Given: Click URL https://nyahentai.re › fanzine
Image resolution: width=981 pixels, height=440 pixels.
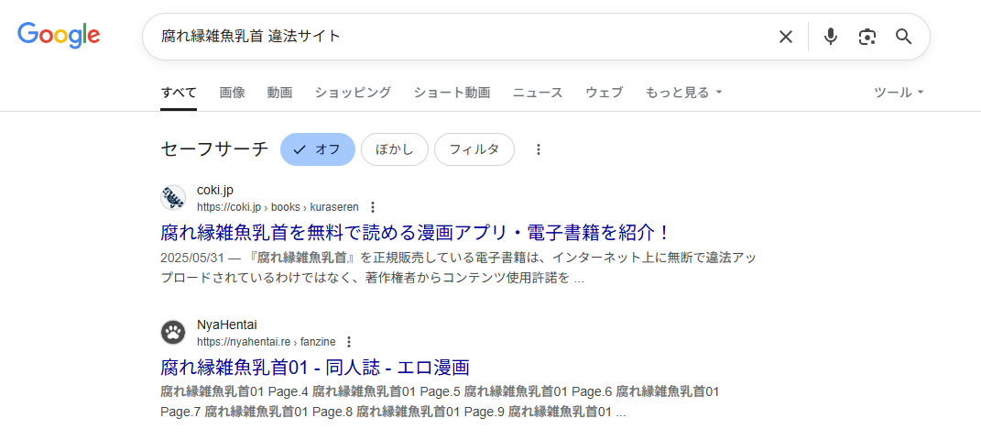Looking at the screenshot, I should (x=266, y=342).
